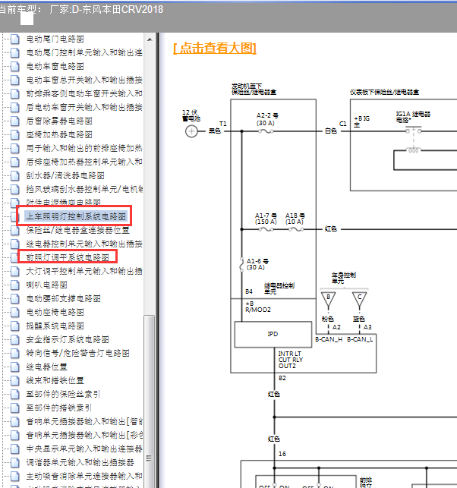The width and height of the screenshot is (457, 488).
Task: Click document icon beside 安全指示灯系统电路图
Action: tap(14, 339)
